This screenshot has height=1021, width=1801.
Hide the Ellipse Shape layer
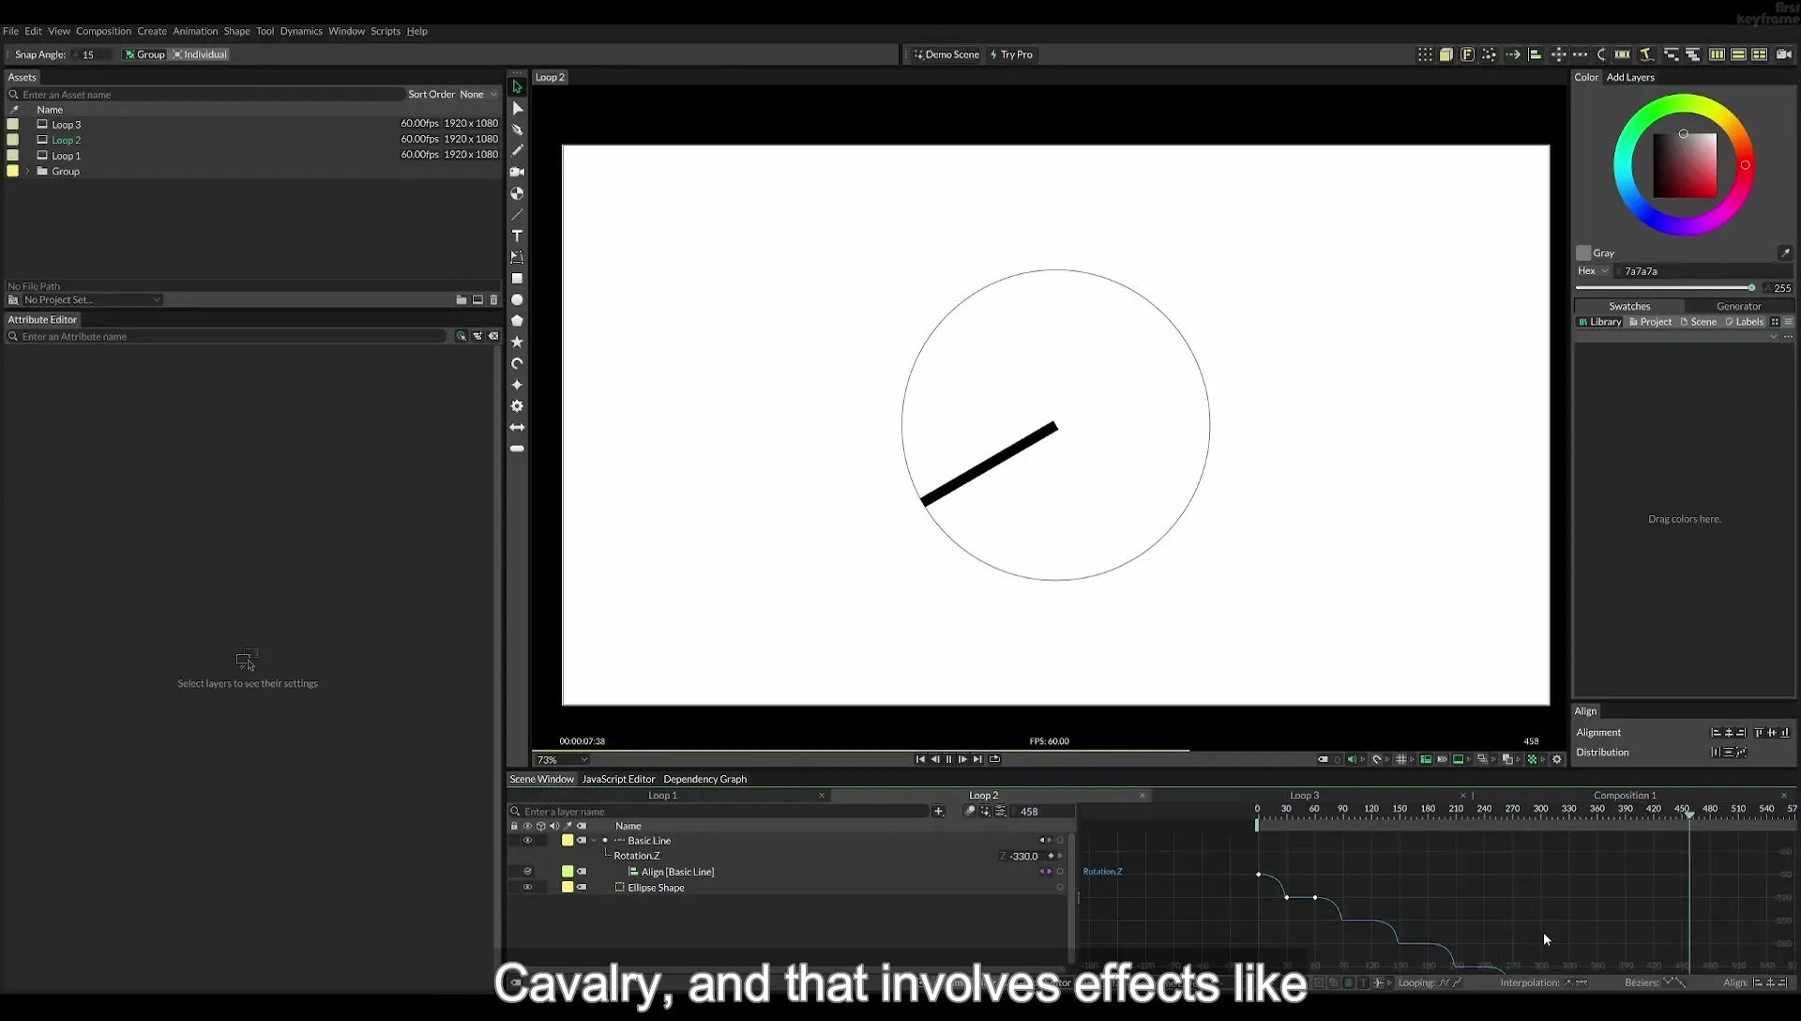[x=527, y=888]
